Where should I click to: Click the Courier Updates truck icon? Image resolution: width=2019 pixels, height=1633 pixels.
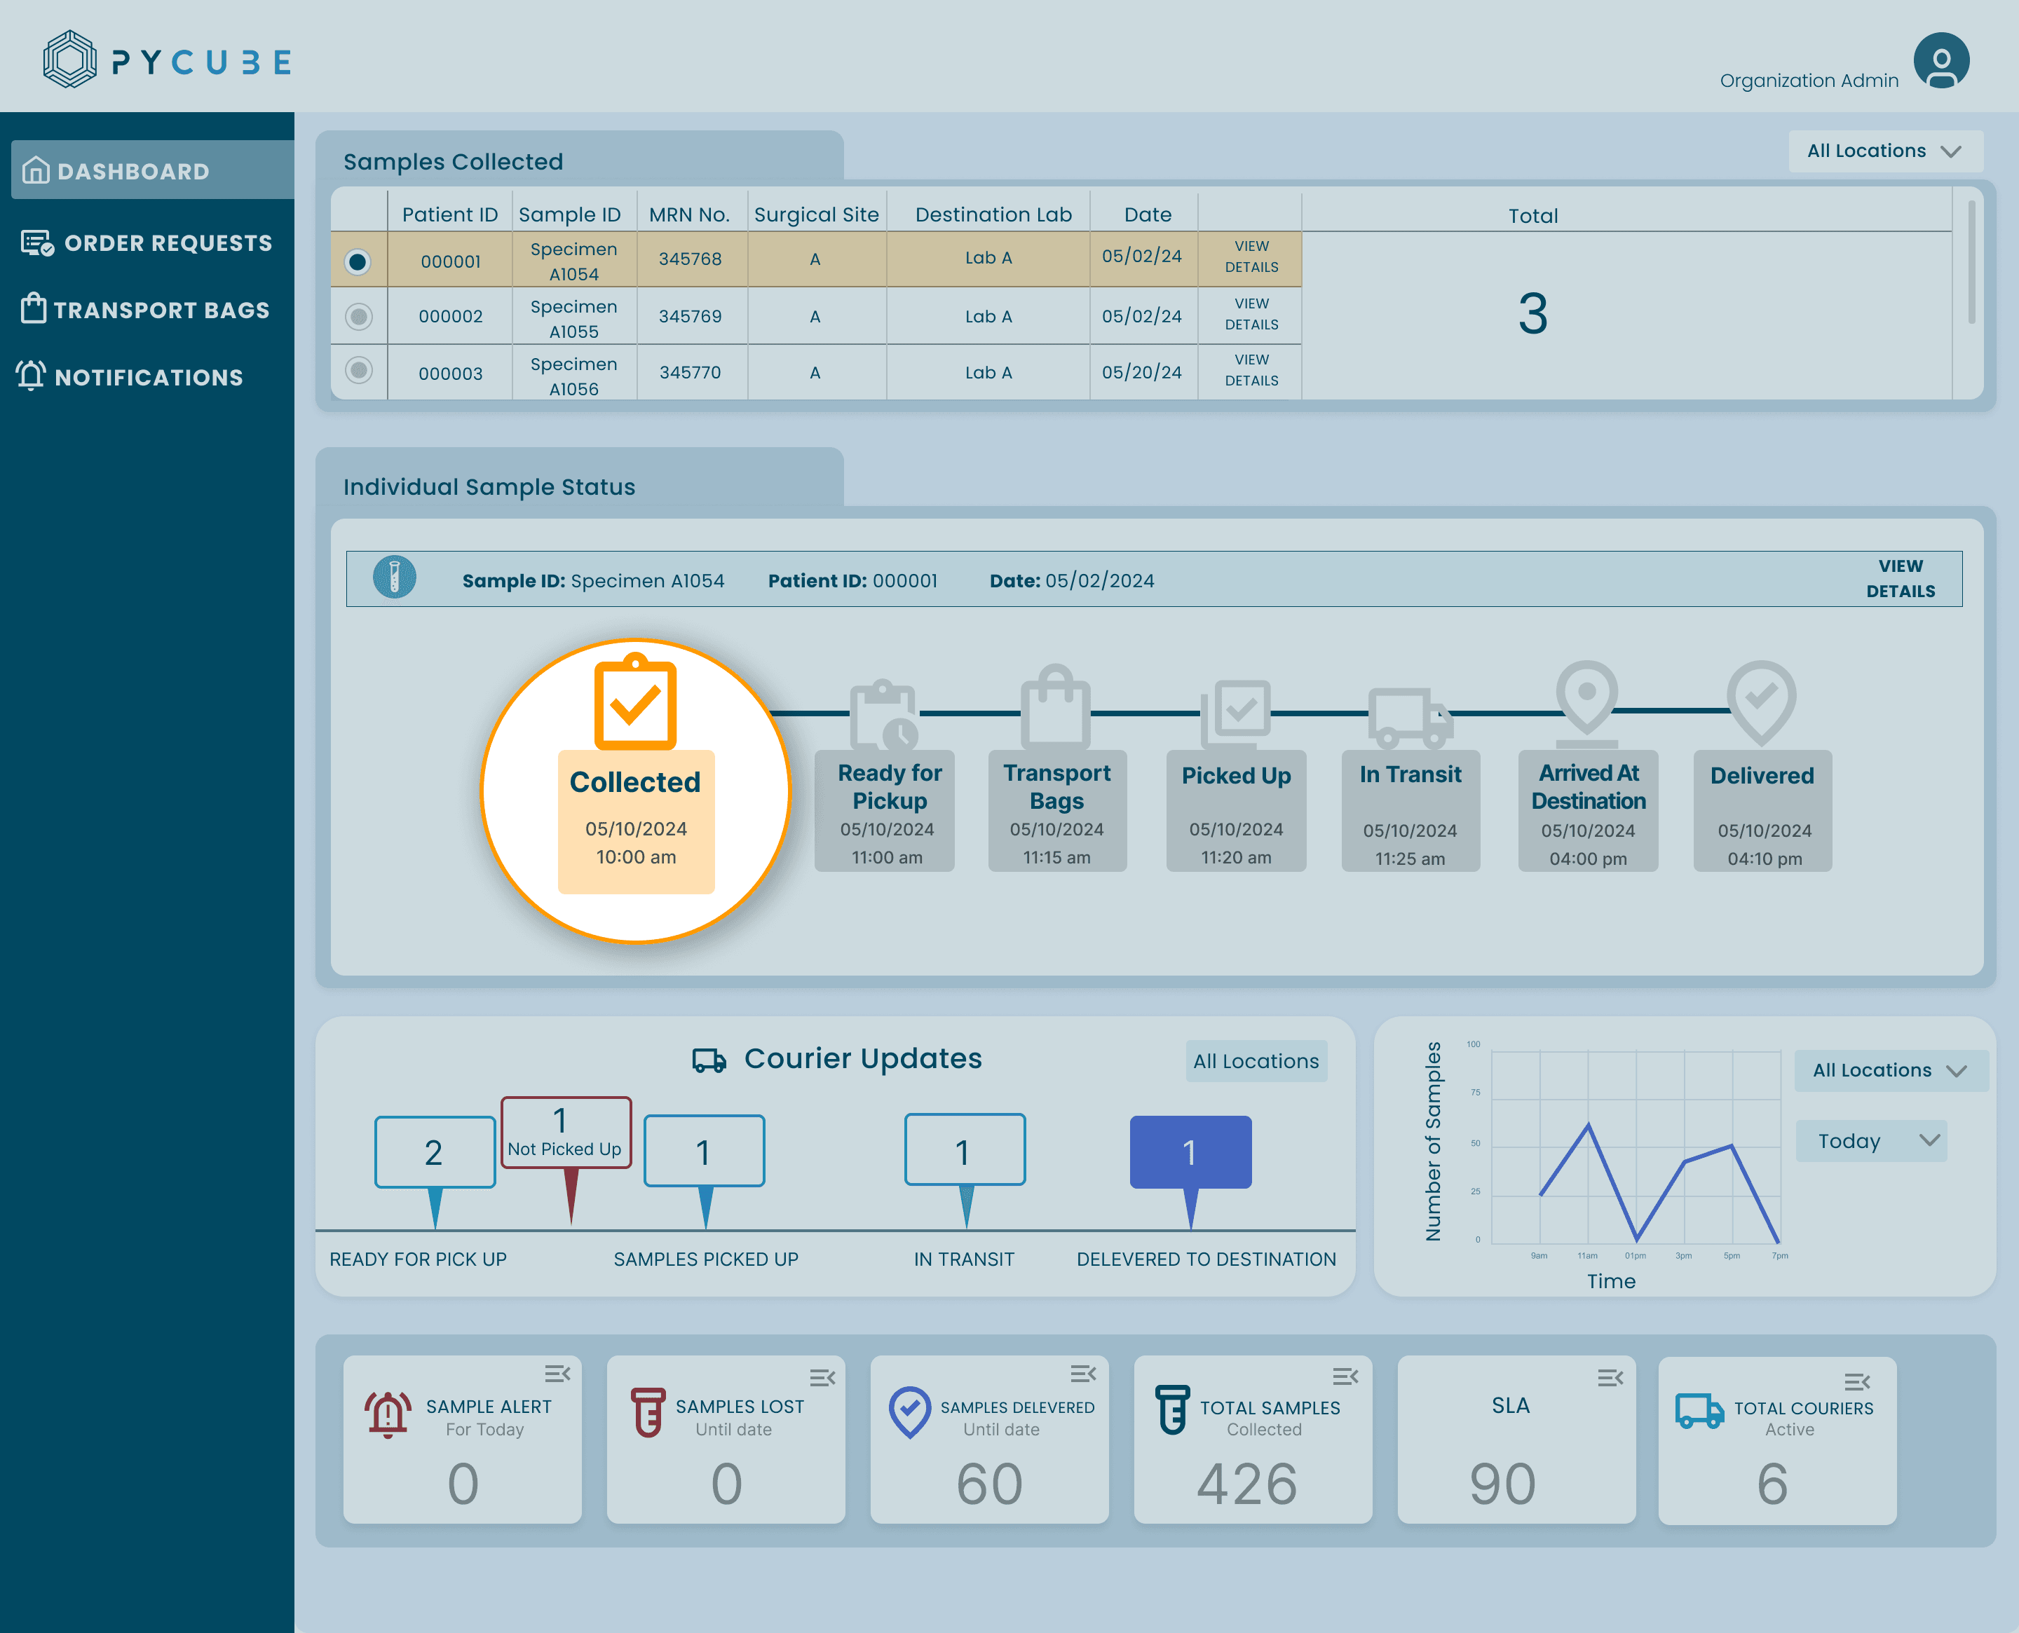pos(709,1060)
